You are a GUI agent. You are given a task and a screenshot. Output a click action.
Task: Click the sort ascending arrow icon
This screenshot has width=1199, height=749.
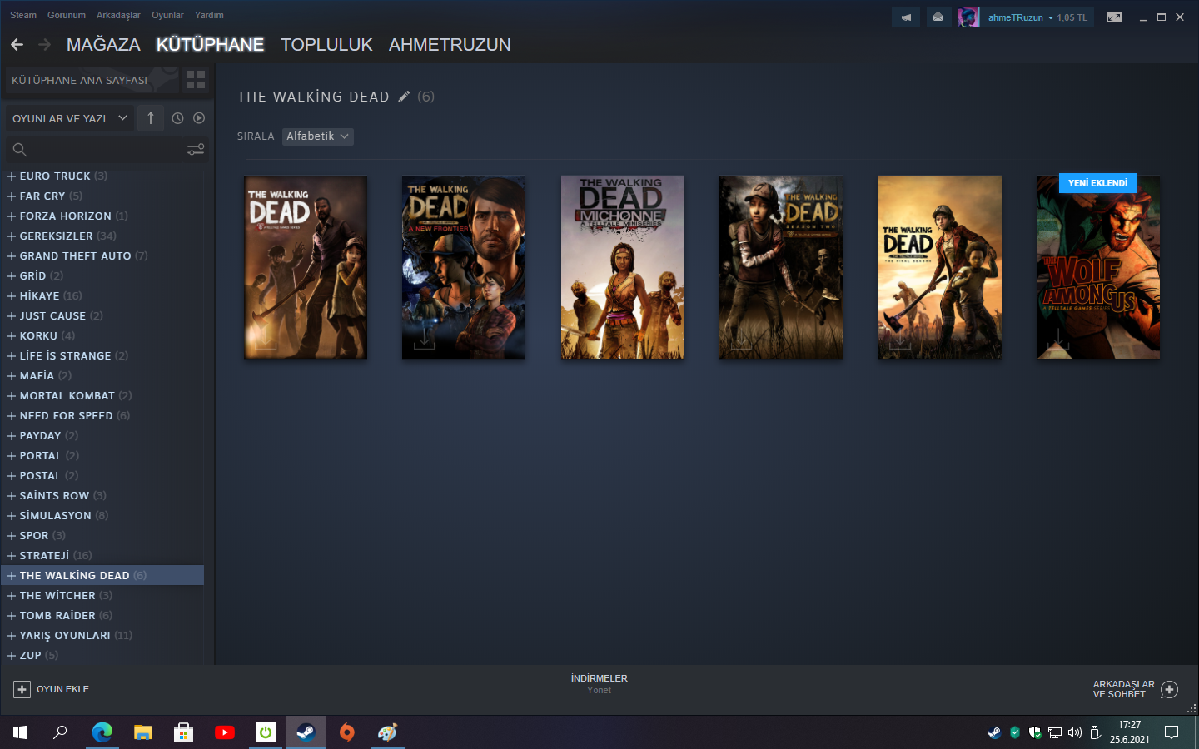(151, 118)
